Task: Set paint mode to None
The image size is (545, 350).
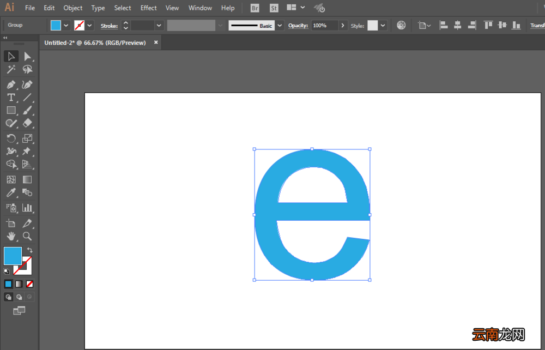Action: pos(30,284)
